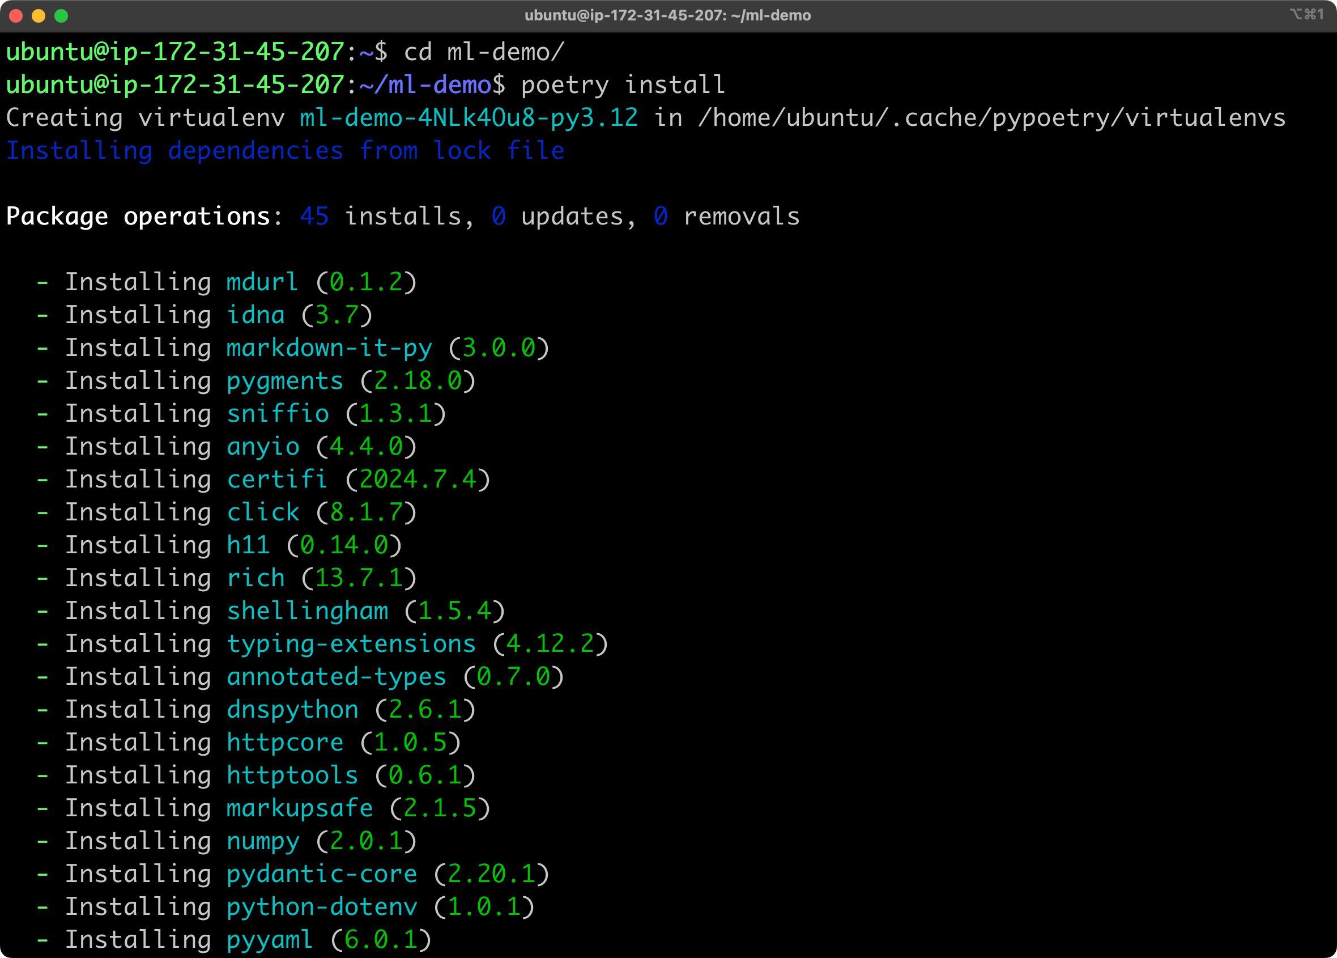Click the red close window button
1337x958 pixels.
(16, 16)
